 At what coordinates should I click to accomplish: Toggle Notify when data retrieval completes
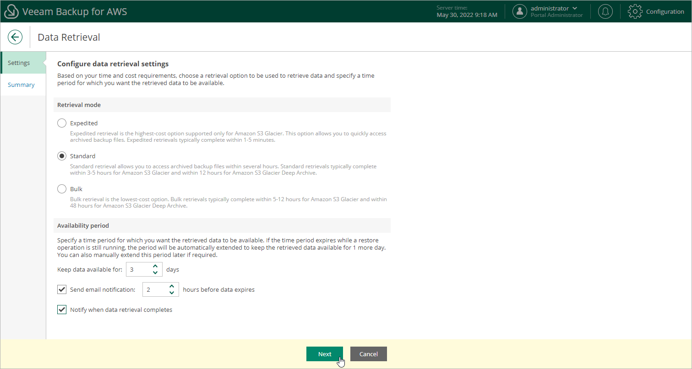point(62,310)
